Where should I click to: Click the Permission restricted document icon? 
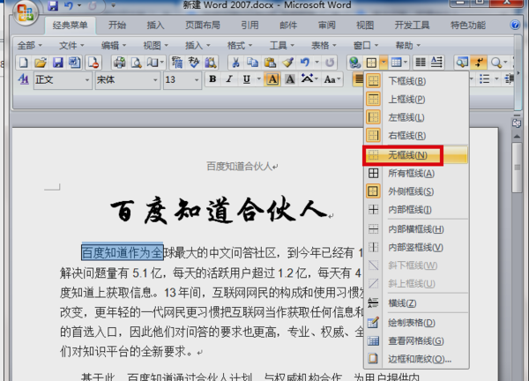(93, 63)
